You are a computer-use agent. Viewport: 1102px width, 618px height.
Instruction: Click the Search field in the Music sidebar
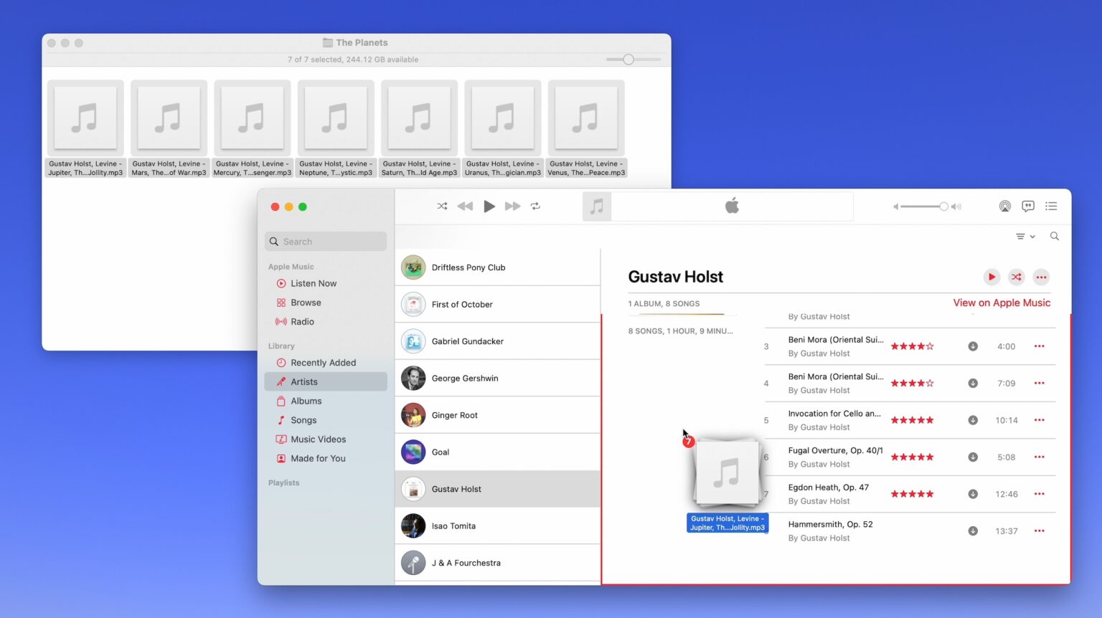tap(326, 241)
